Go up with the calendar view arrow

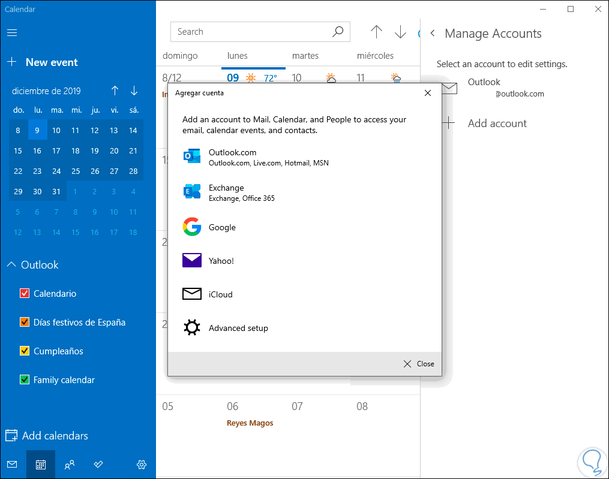tap(376, 32)
